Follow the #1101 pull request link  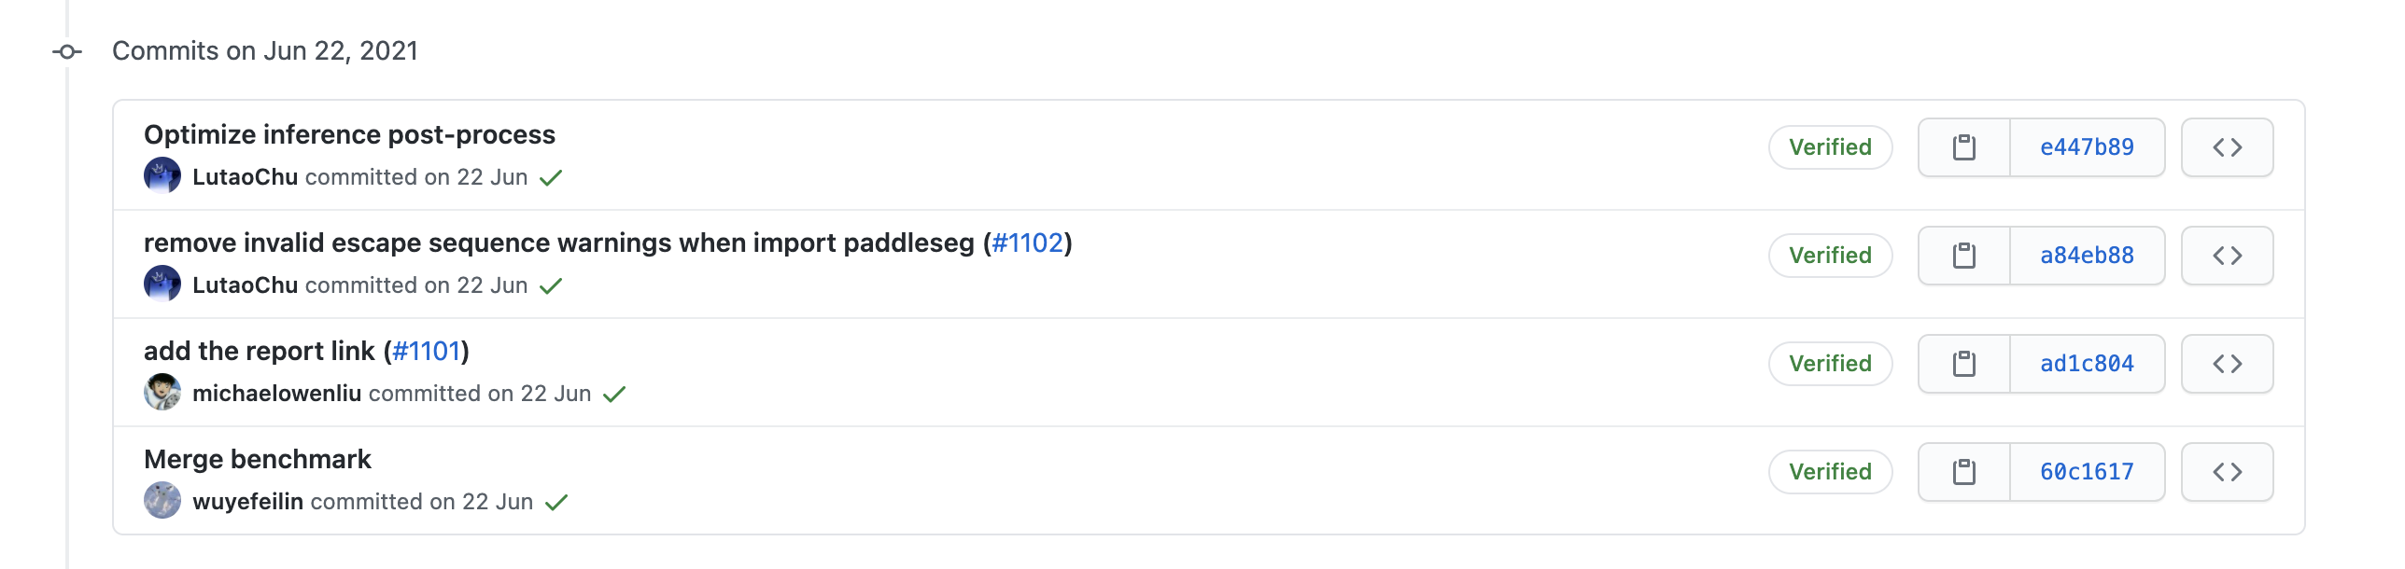(428, 350)
